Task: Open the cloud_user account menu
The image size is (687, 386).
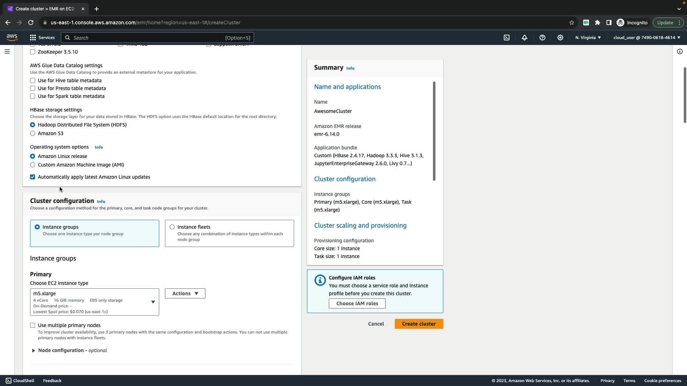Action: (x=647, y=38)
